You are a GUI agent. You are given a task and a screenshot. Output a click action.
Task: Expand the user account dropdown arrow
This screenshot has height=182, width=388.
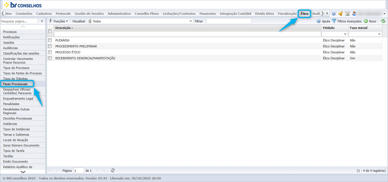(x=384, y=14)
